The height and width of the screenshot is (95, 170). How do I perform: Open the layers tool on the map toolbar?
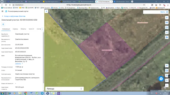point(167,18)
